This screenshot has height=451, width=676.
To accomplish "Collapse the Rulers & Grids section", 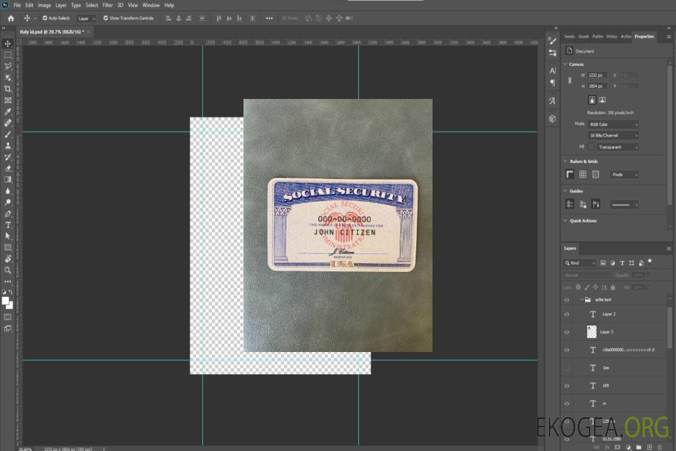I will [565, 161].
